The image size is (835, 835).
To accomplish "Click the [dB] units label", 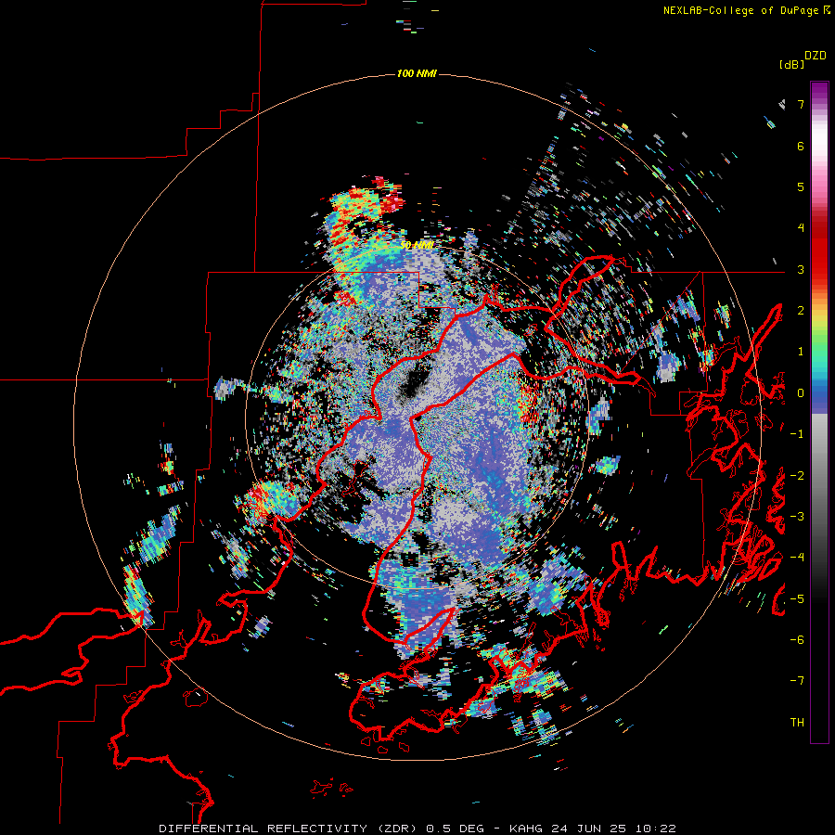I will [x=791, y=64].
